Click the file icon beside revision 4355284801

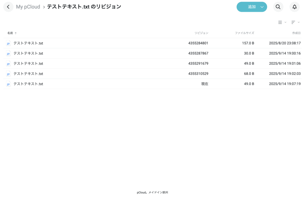click(x=8, y=43)
